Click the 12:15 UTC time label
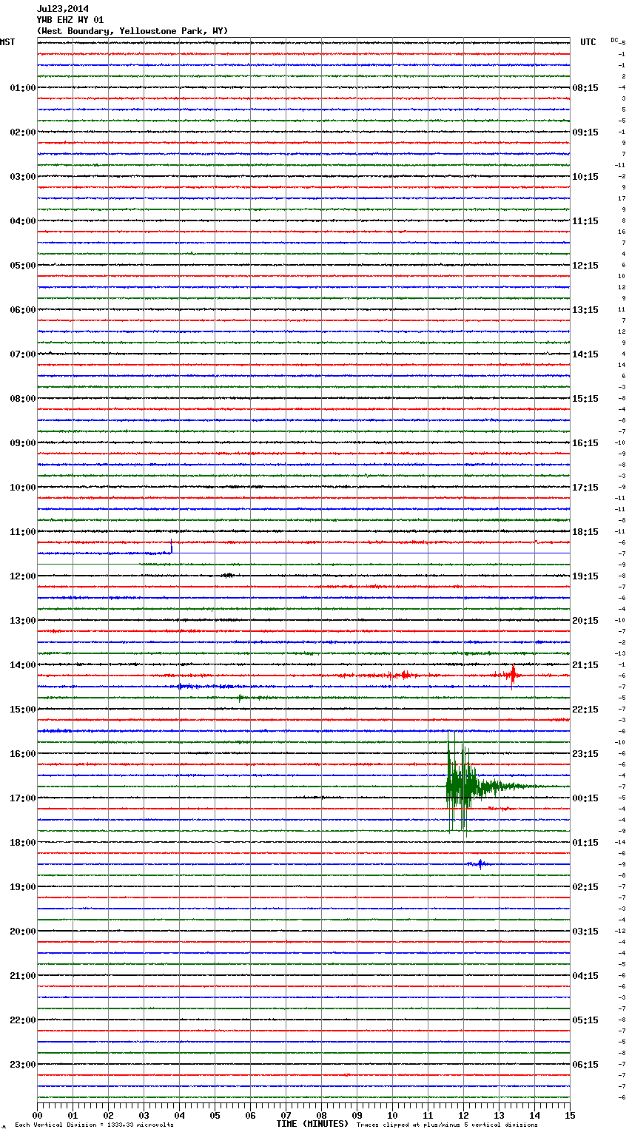Viewport: 629px width, 1135px height. pyautogui.click(x=585, y=266)
